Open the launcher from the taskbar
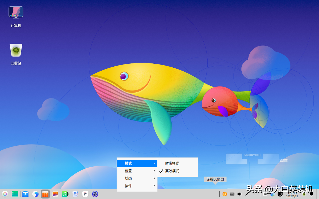 click(5, 194)
